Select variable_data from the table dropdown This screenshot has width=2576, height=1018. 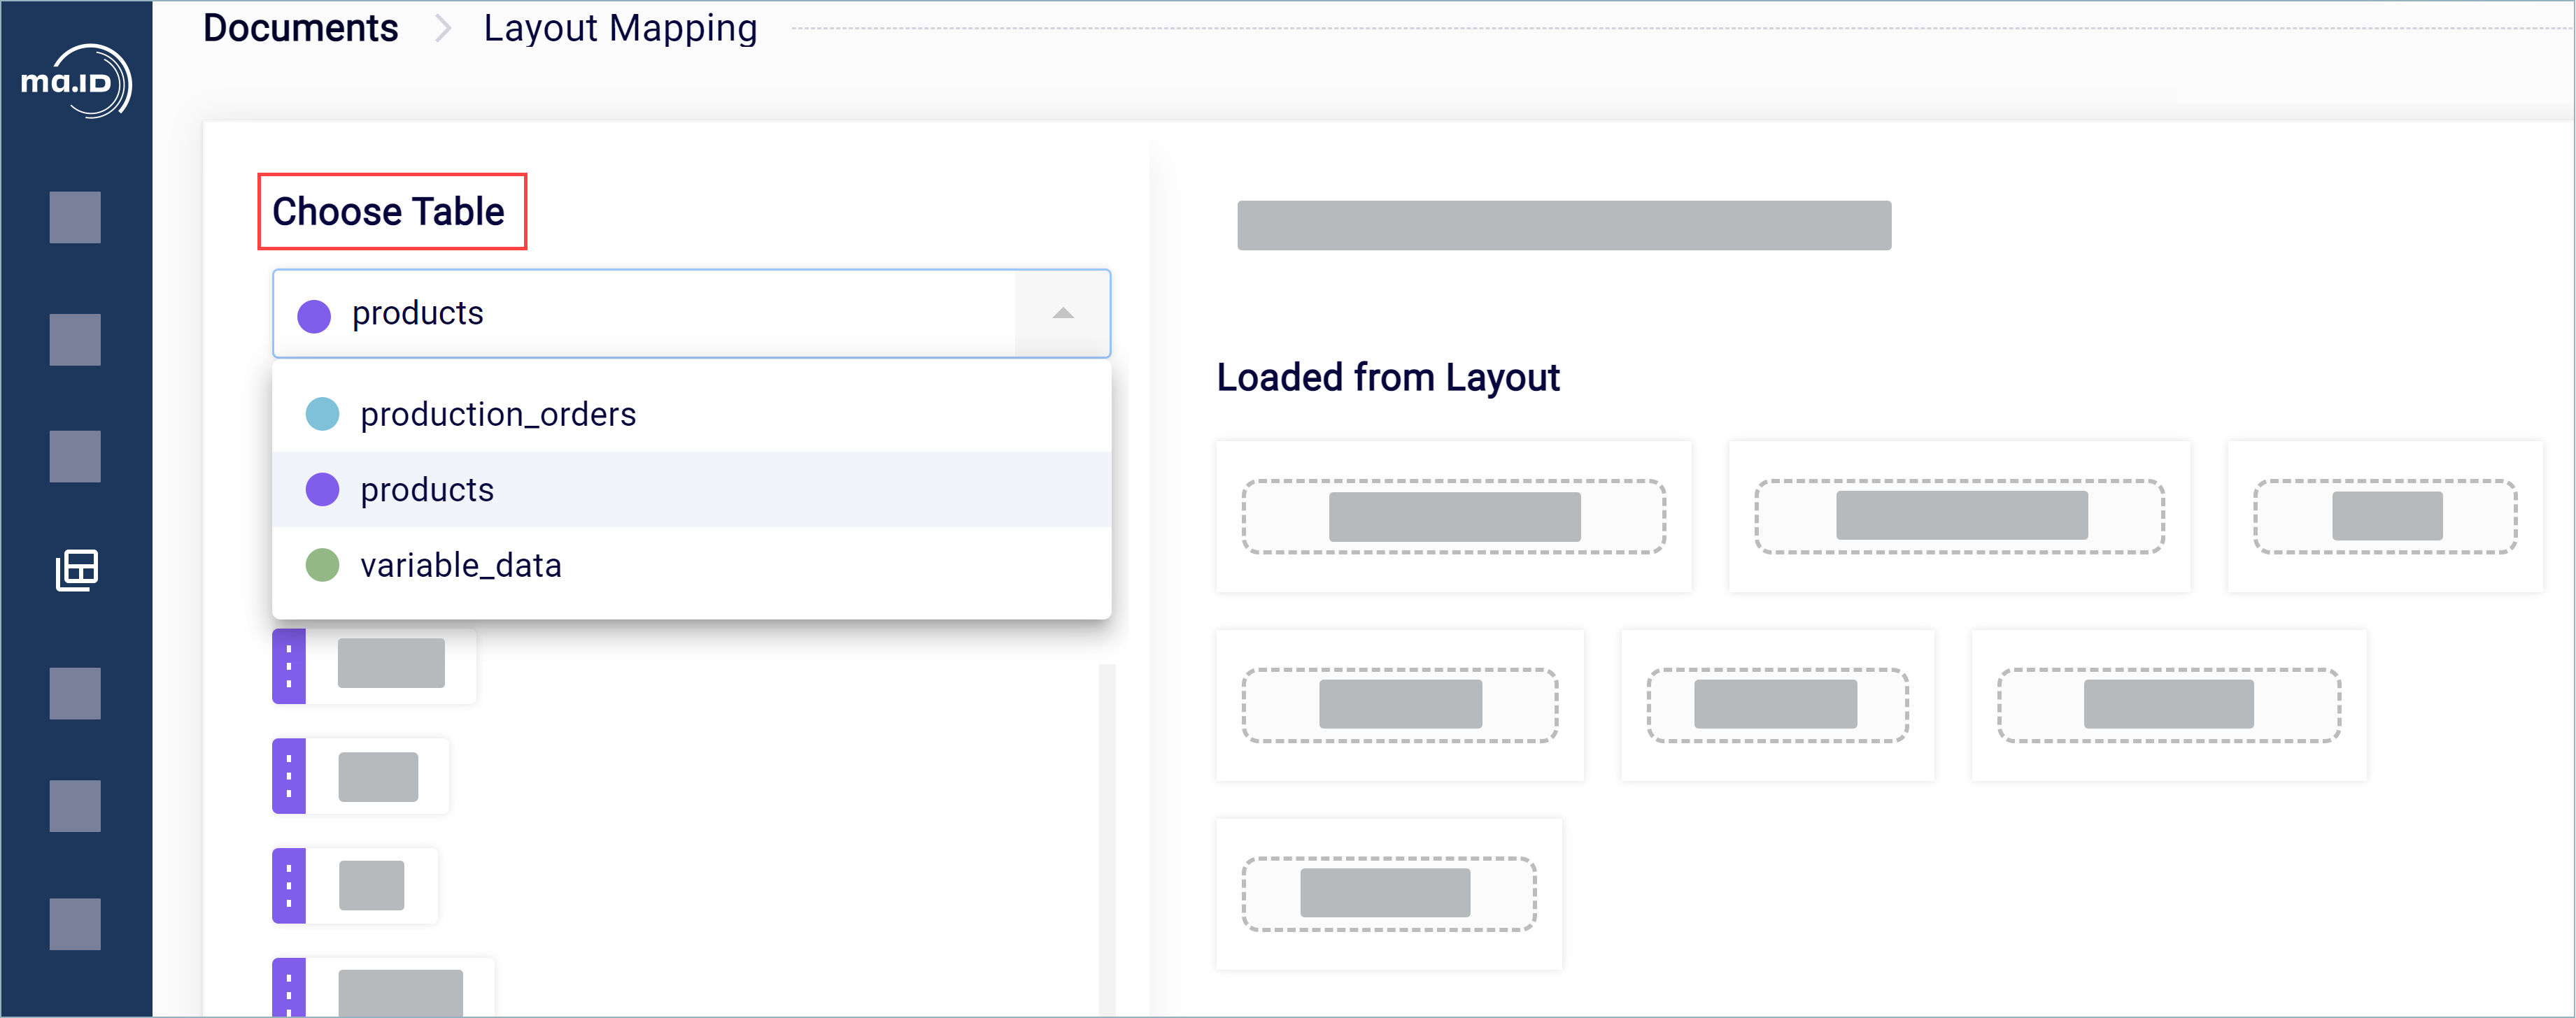coord(461,564)
